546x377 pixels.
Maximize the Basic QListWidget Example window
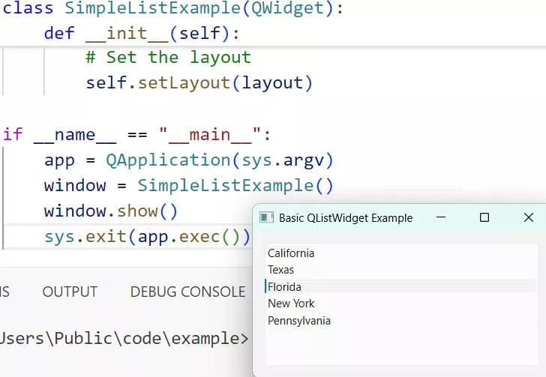484,217
